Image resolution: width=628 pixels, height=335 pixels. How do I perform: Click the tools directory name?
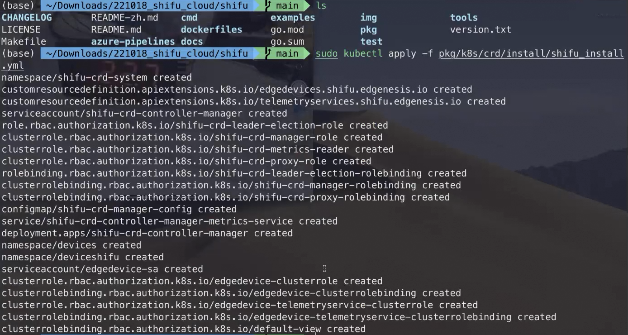click(464, 18)
